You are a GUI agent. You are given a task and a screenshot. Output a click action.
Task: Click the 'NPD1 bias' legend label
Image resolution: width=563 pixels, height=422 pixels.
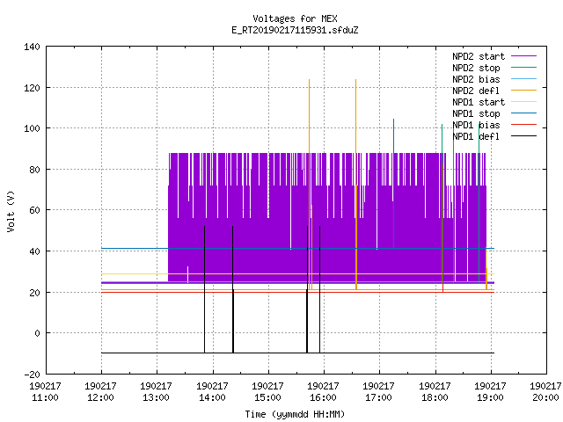pyautogui.click(x=476, y=125)
